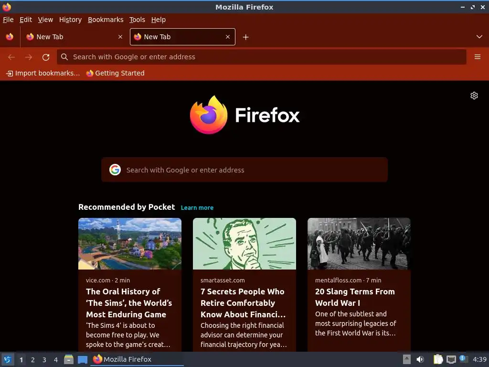This screenshot has height=367, width=489.
Task: Open the World War I soldiers photo
Action: (x=359, y=244)
